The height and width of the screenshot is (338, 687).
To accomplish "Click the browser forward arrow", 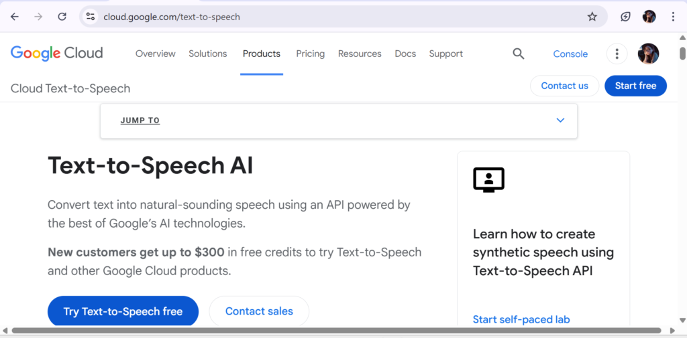I will (38, 17).
